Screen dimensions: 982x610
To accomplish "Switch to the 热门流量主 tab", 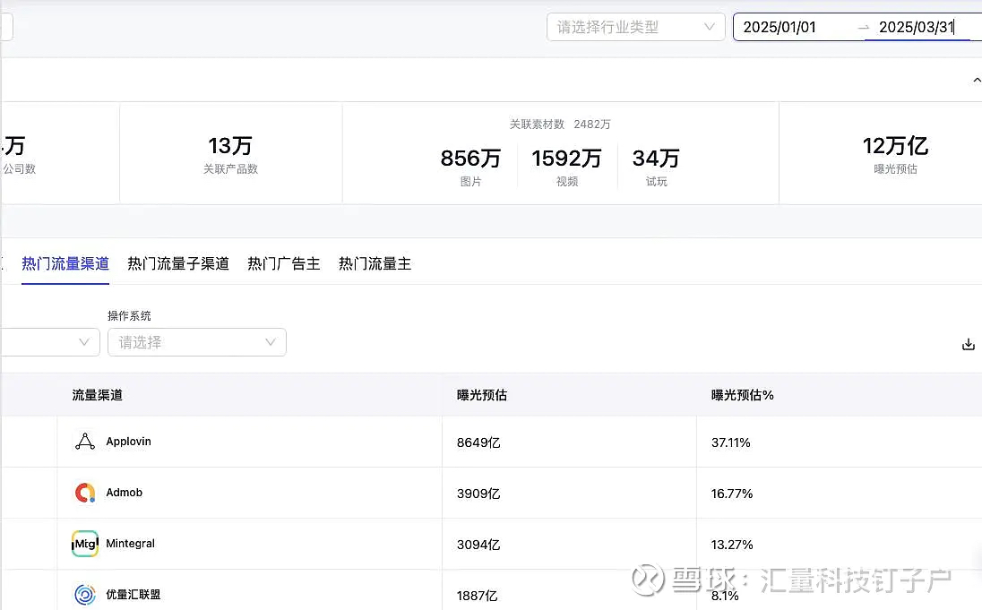I will (375, 263).
